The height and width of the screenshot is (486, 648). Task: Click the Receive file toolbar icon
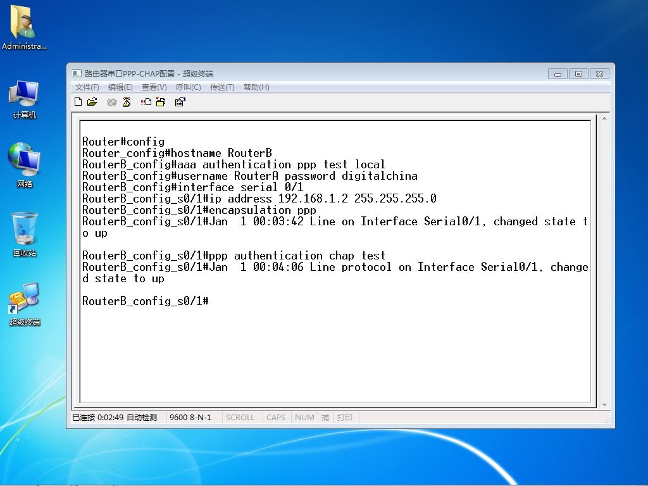click(x=161, y=102)
